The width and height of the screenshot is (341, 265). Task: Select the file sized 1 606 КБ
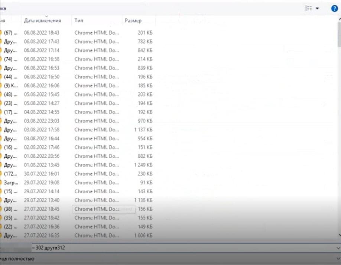pos(143,235)
